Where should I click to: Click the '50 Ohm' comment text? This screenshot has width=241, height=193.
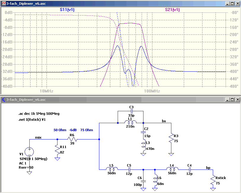point(60,130)
